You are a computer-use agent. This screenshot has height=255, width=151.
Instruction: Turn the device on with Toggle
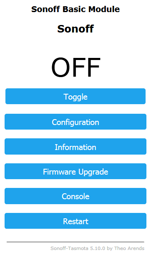(75, 96)
